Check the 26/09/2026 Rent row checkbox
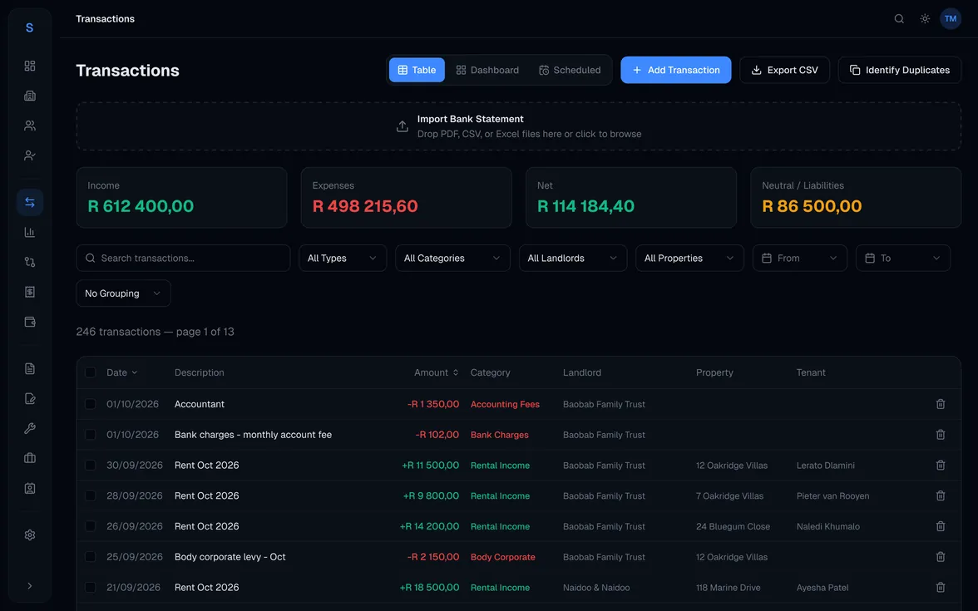Image resolution: width=978 pixels, height=611 pixels. point(91,526)
